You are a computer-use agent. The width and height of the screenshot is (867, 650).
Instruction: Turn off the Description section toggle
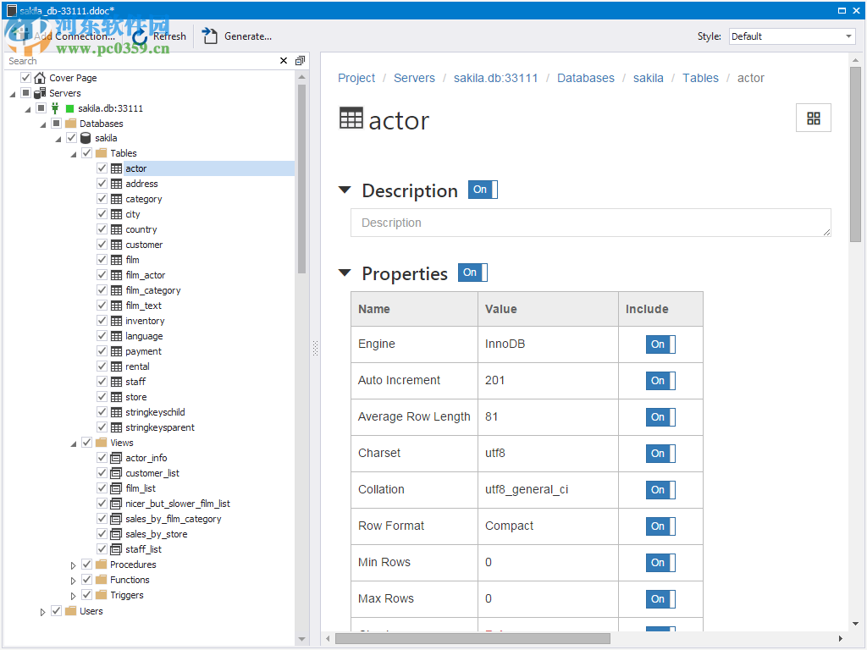482,190
